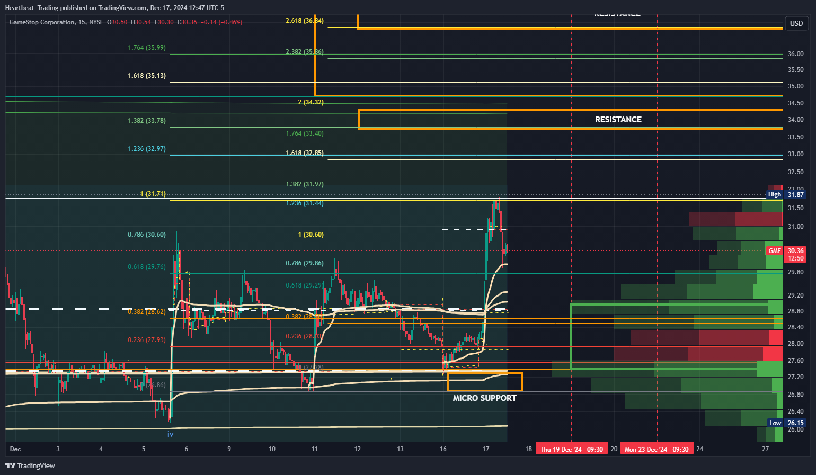Click the 0.236 (28.03) Fibonacci label

click(304, 336)
